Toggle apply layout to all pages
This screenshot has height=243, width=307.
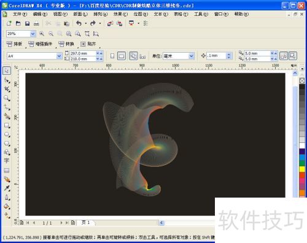tap(133, 56)
